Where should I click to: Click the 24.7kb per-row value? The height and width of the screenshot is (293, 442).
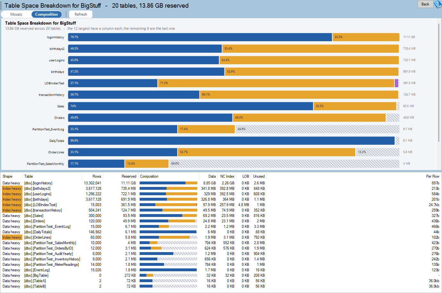[x=434, y=205]
